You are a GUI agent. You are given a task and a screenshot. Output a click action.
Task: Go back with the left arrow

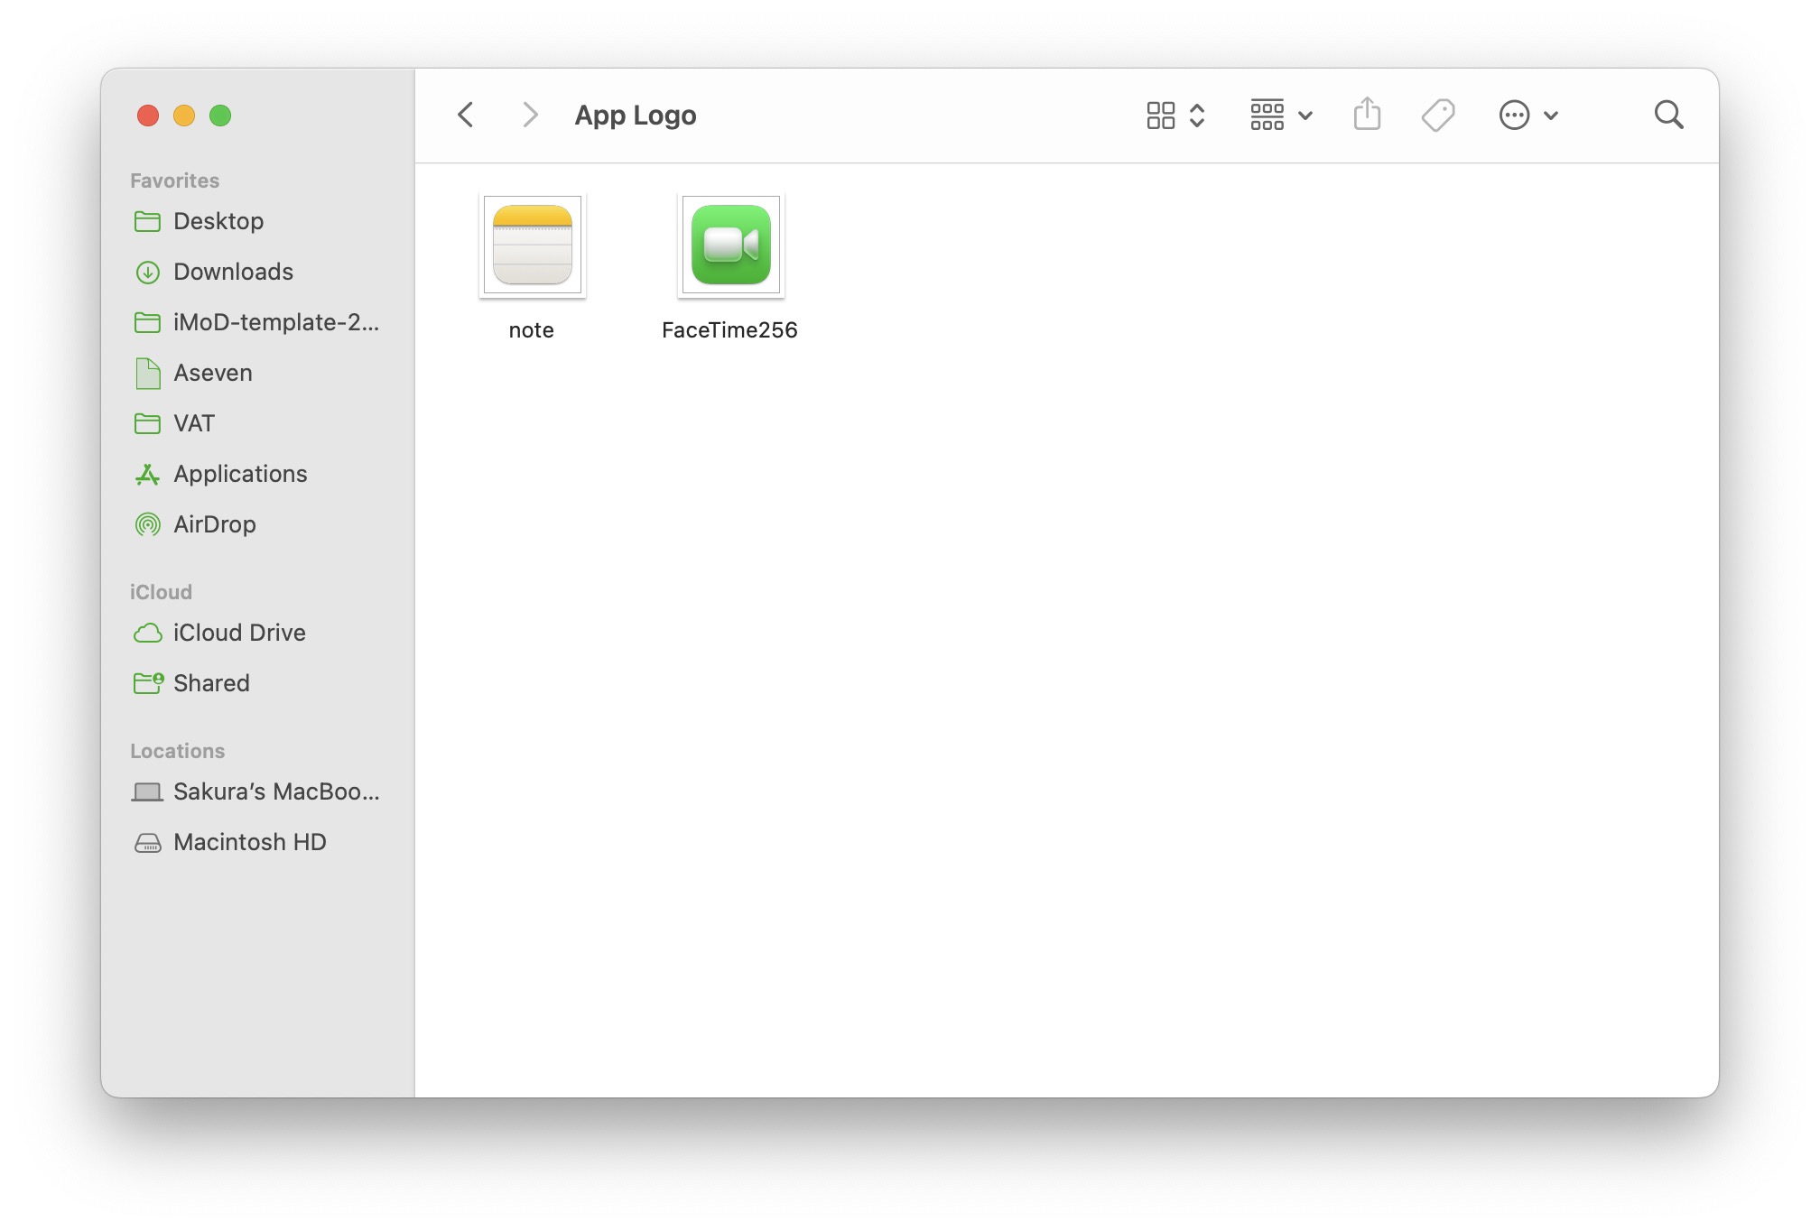(x=466, y=115)
